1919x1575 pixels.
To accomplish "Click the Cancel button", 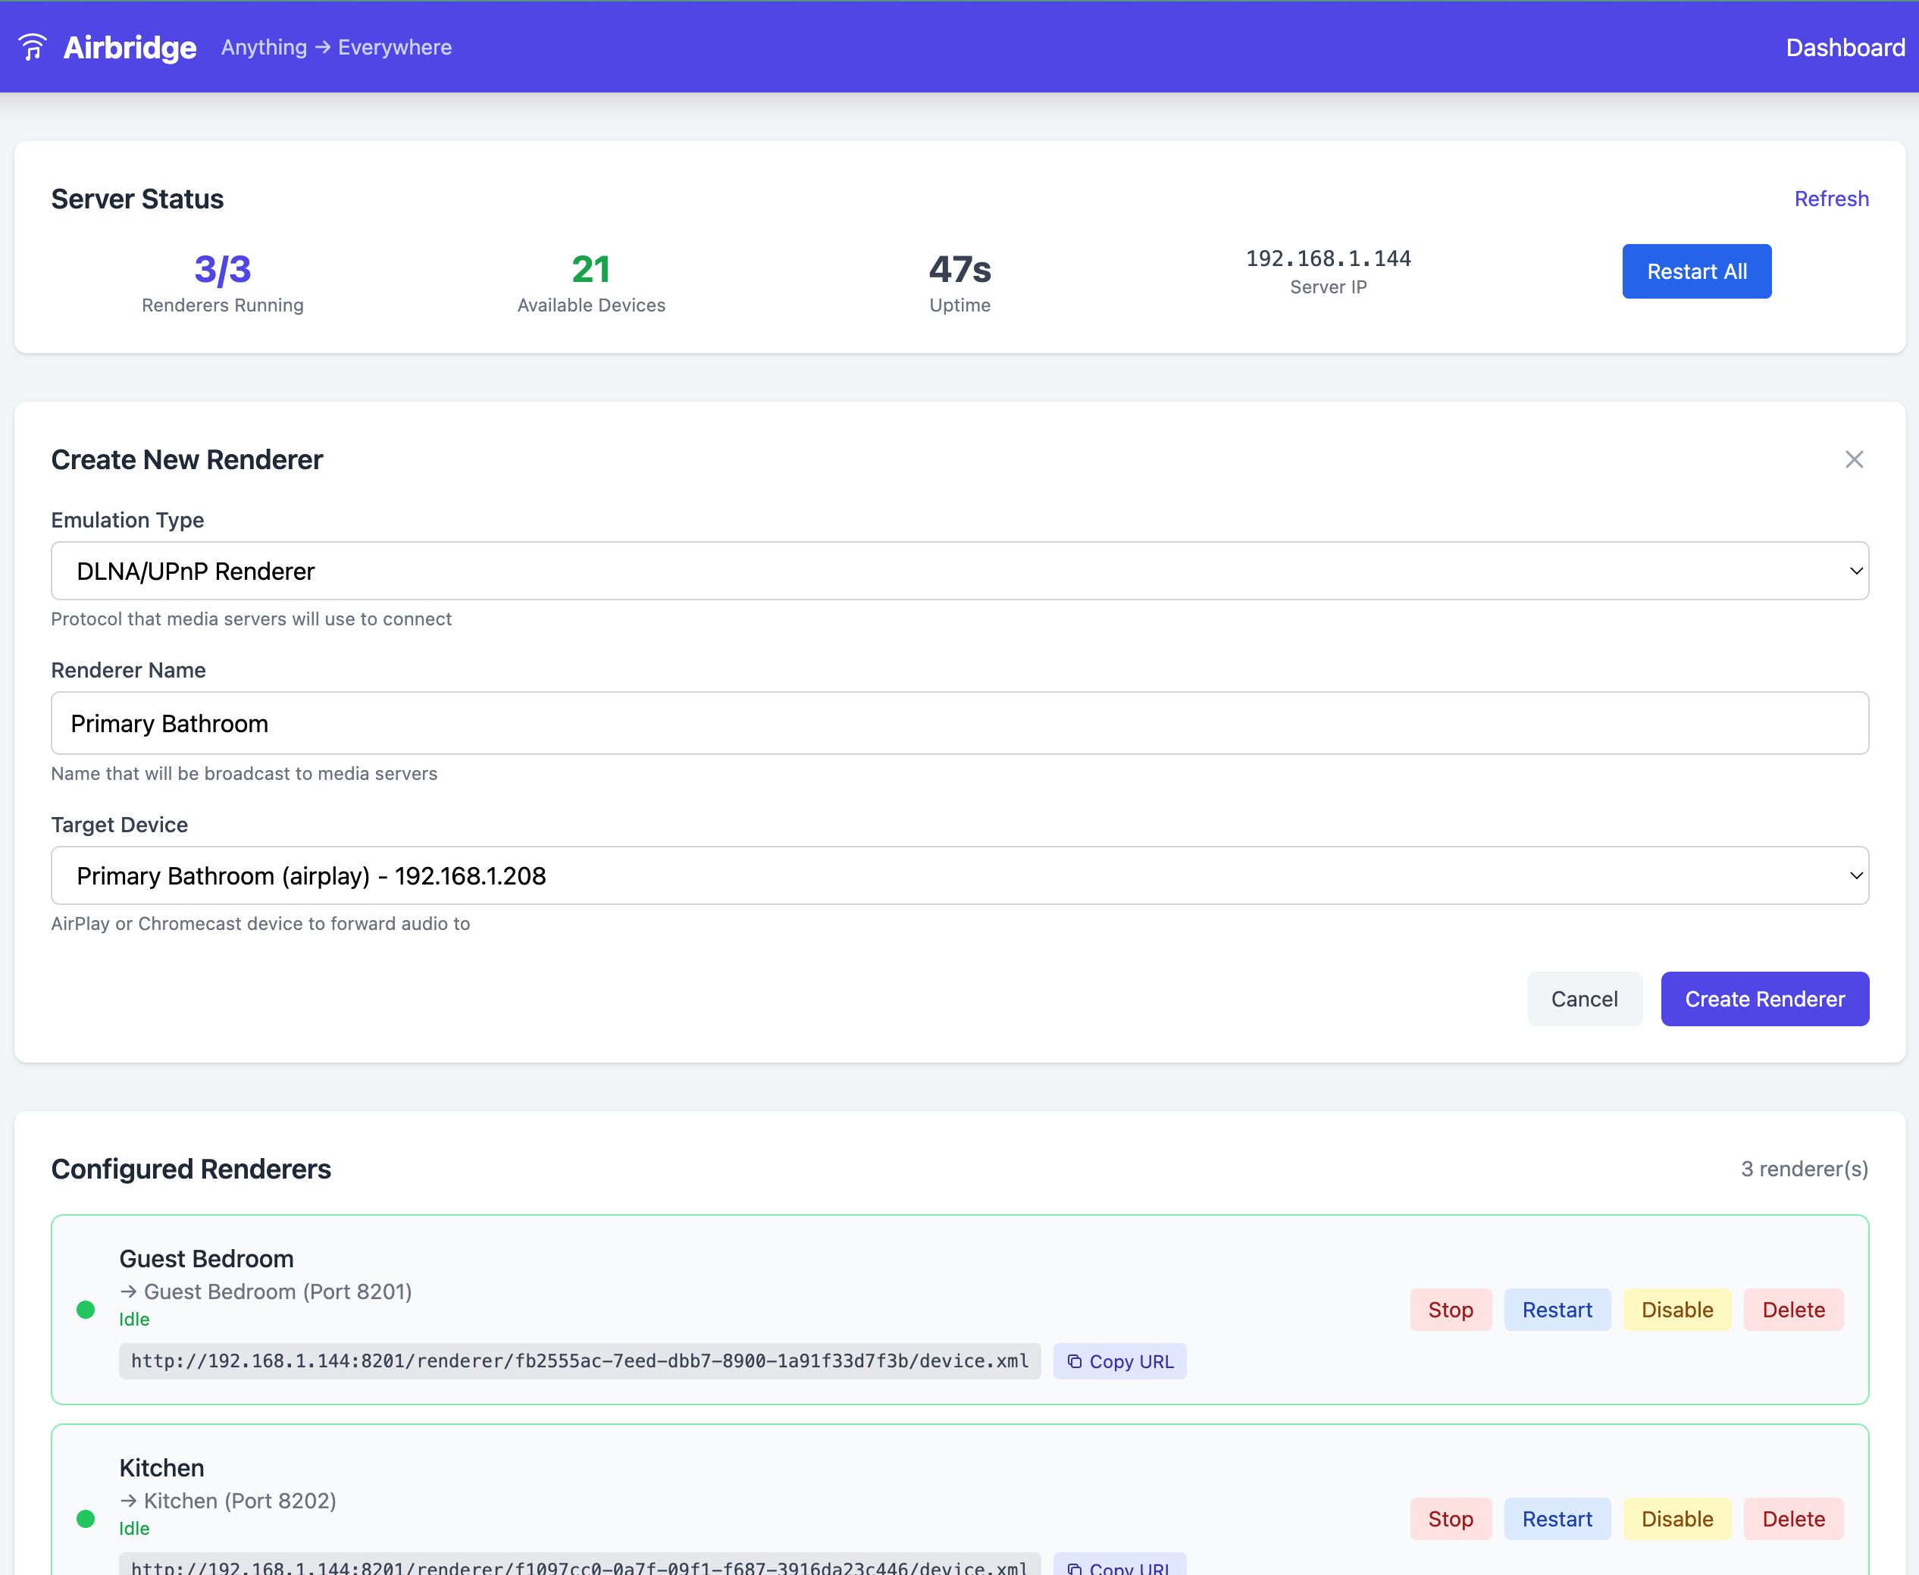I will click(x=1584, y=999).
